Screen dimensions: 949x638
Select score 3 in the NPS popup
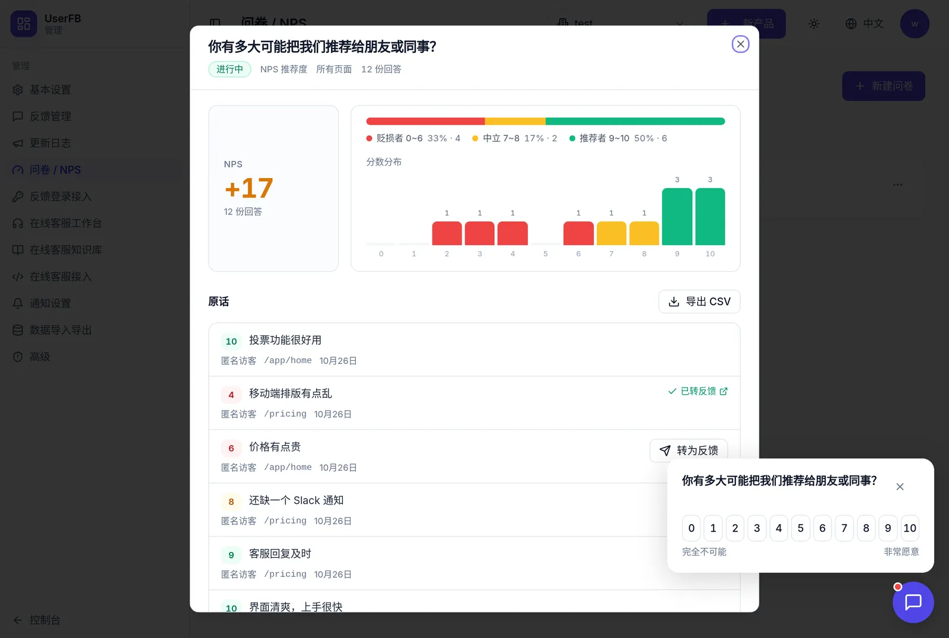pos(757,528)
